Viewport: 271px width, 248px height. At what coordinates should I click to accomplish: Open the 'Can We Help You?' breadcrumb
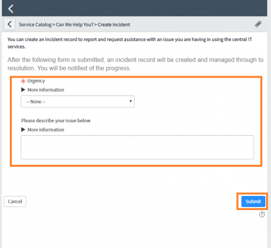[x=75, y=25]
